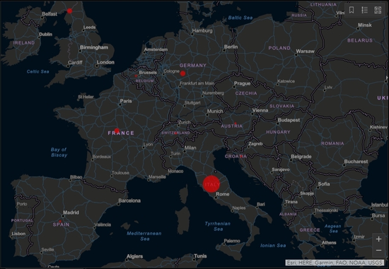Zoom in with the plus button
The width and height of the screenshot is (389, 269).
click(x=378, y=239)
